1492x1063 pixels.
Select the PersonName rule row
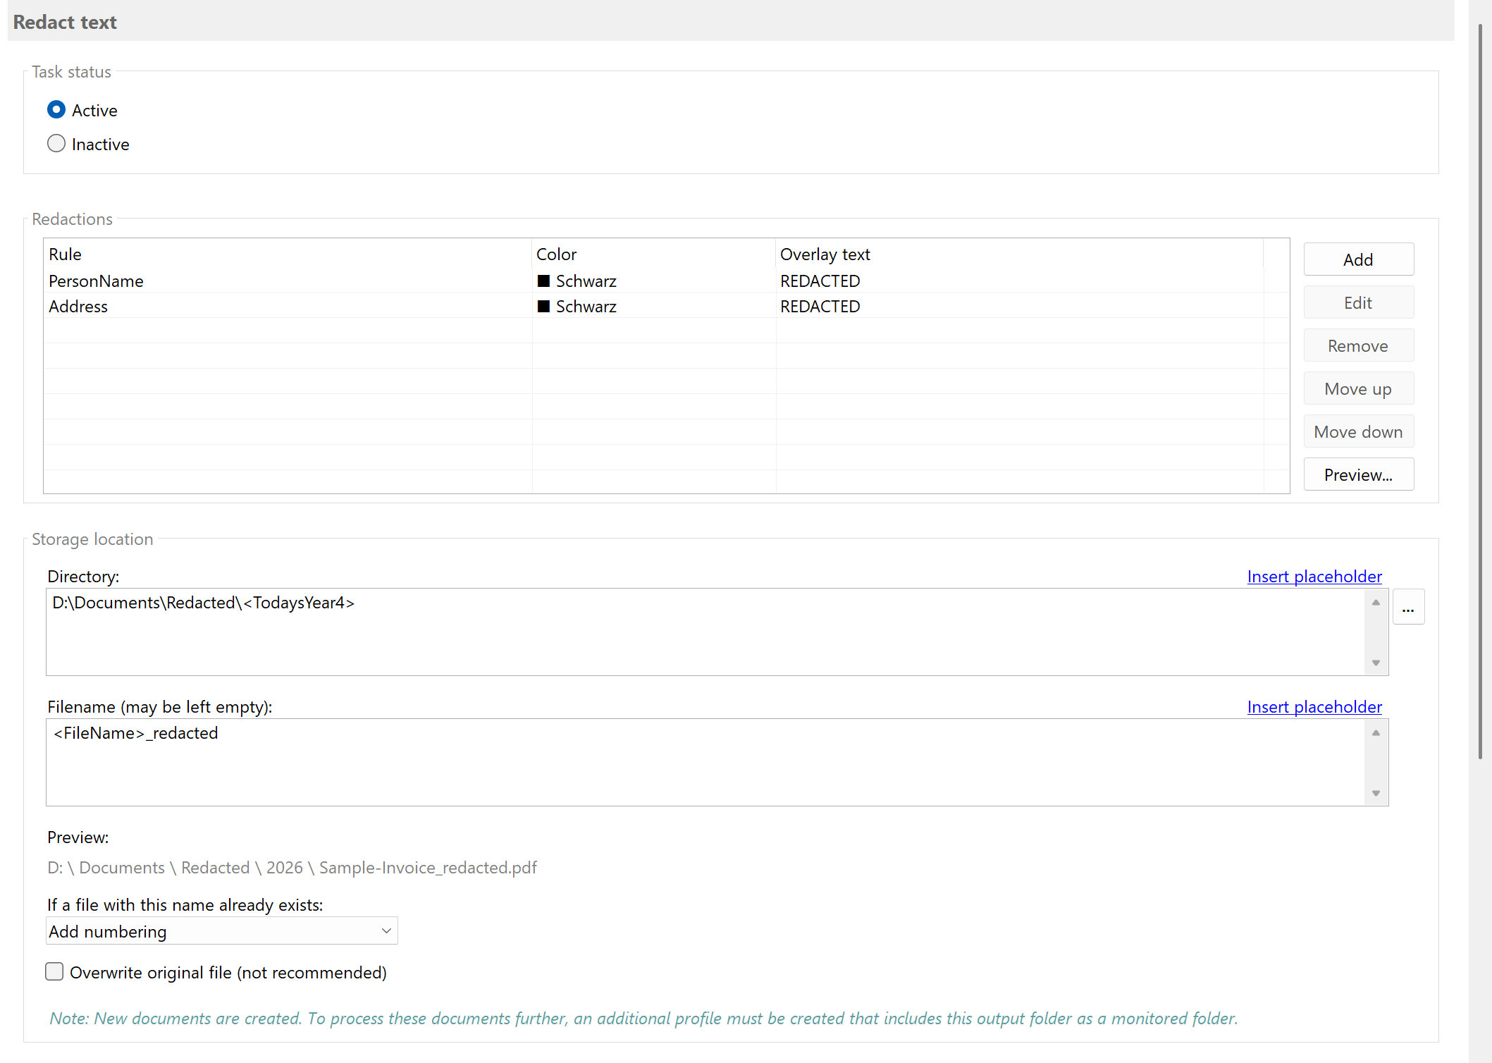(96, 281)
